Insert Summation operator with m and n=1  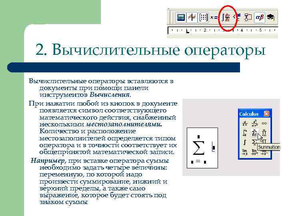coord(254,133)
